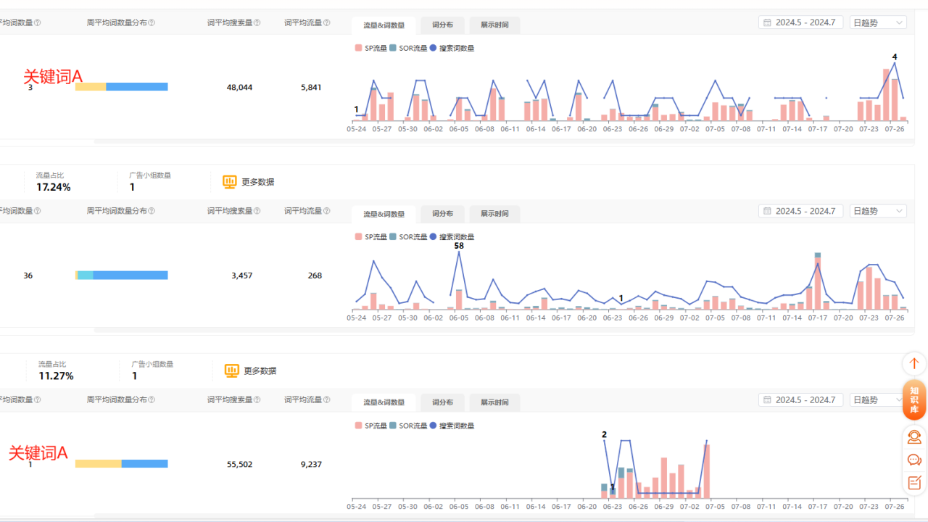
Task: Click the 55,502 average search volume value
Action: (240, 464)
